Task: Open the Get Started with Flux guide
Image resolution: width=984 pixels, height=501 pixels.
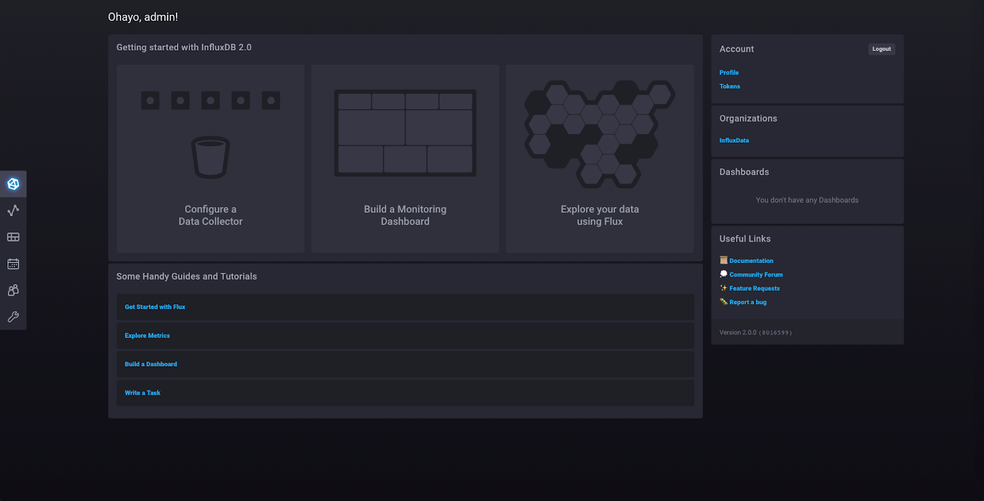Action: tap(155, 307)
